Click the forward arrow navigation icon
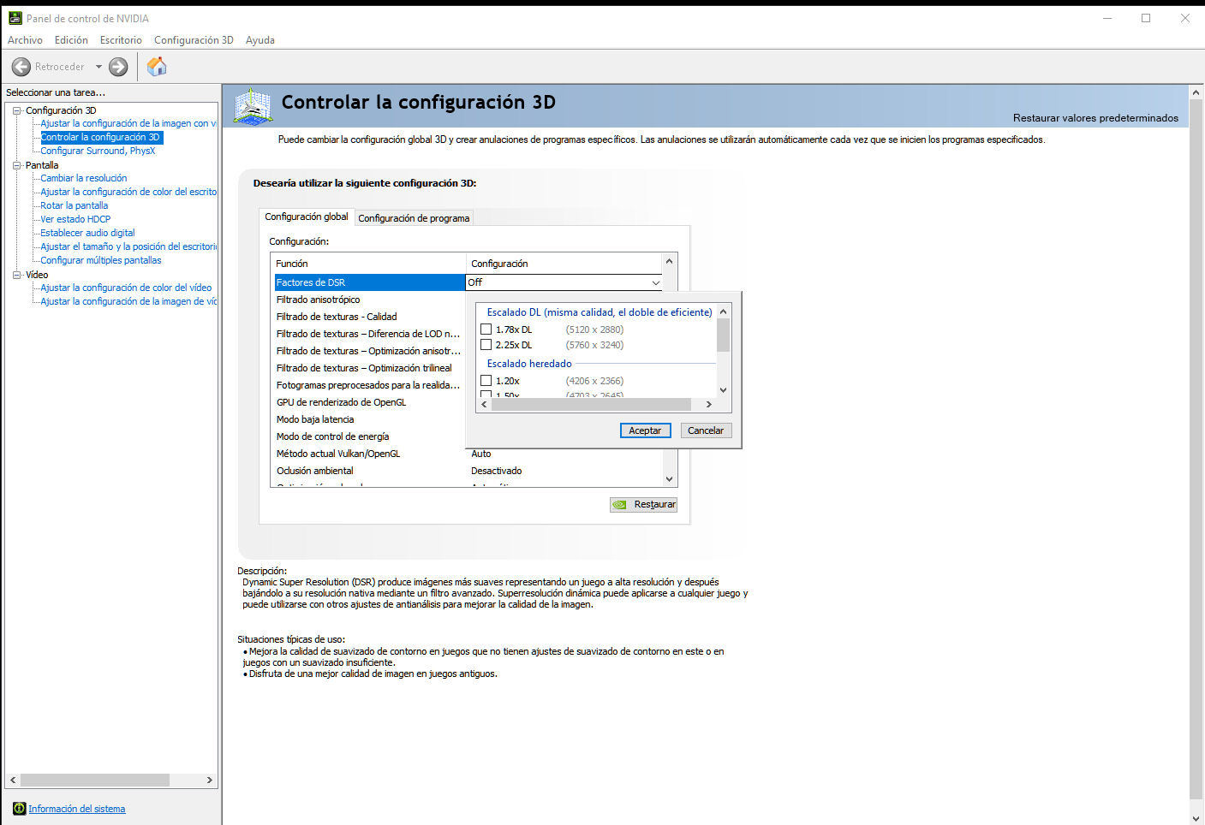 pos(119,67)
